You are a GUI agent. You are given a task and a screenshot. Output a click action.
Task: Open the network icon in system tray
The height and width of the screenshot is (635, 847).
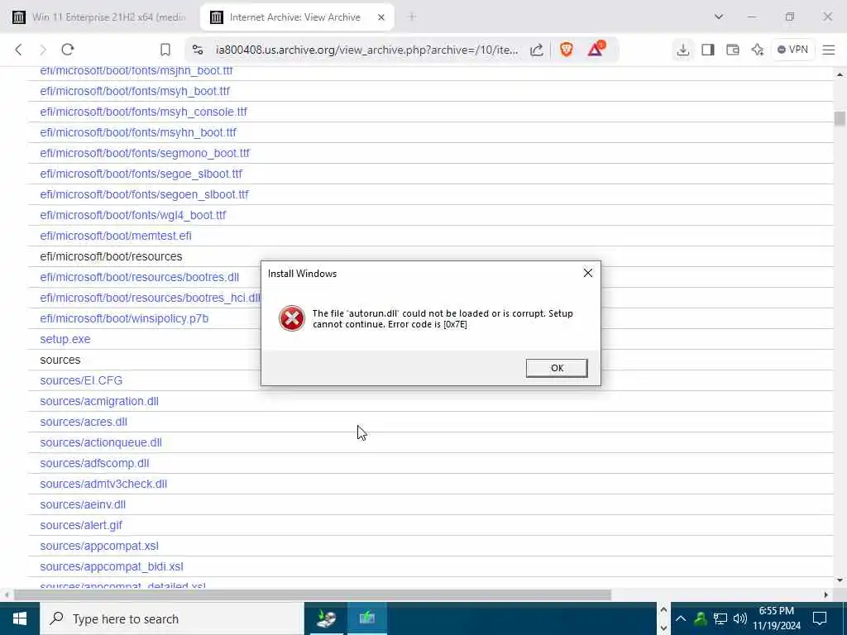pyautogui.click(x=720, y=618)
